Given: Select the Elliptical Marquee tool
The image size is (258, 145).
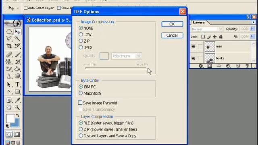Looking at the screenshot, I should 9,31.
